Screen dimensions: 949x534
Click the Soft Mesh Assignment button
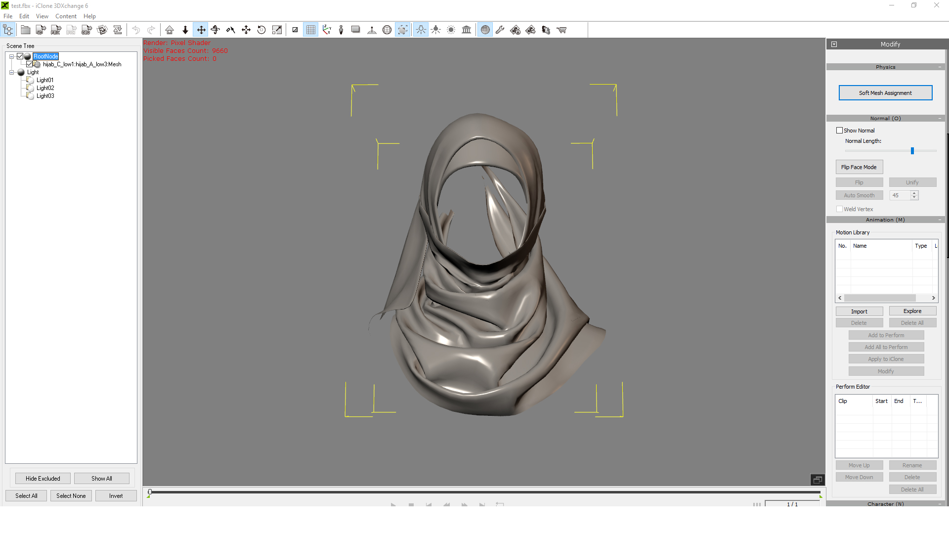pos(885,93)
